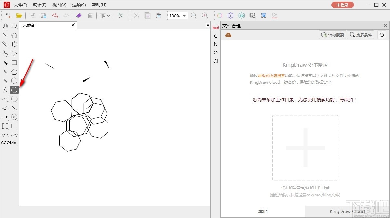Select the benzene ring tool
This screenshot has height=218, width=390.
coord(14,44)
